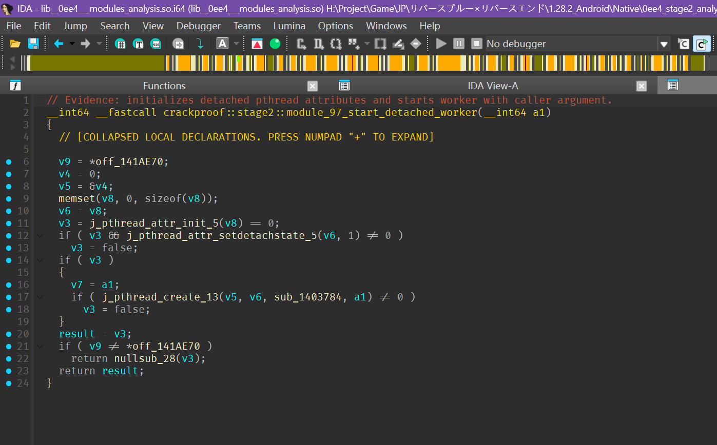Click the brackets-plus create array icon
The width and height of the screenshot is (717, 445).
click(336, 44)
